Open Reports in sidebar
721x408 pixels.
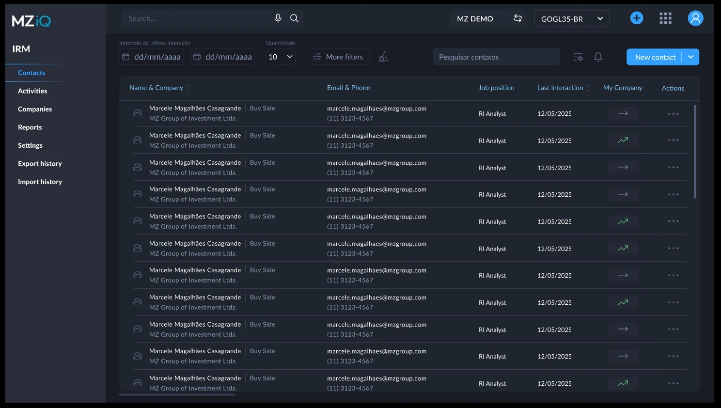pyautogui.click(x=30, y=127)
